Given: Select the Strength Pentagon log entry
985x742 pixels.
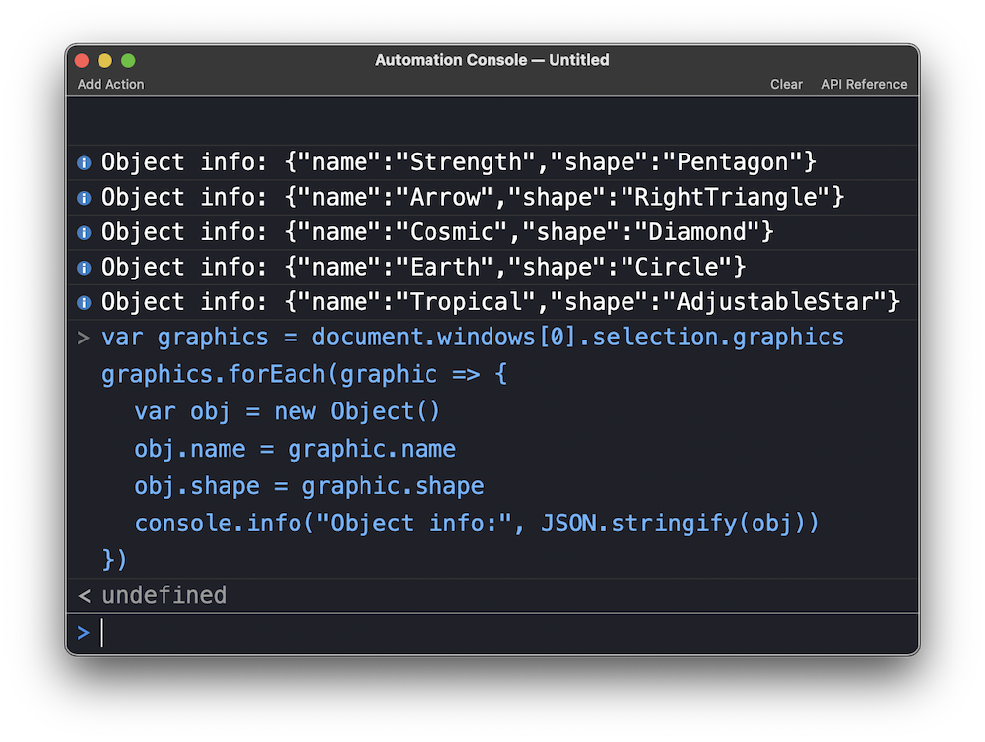Looking at the screenshot, I should pyautogui.click(x=459, y=162).
